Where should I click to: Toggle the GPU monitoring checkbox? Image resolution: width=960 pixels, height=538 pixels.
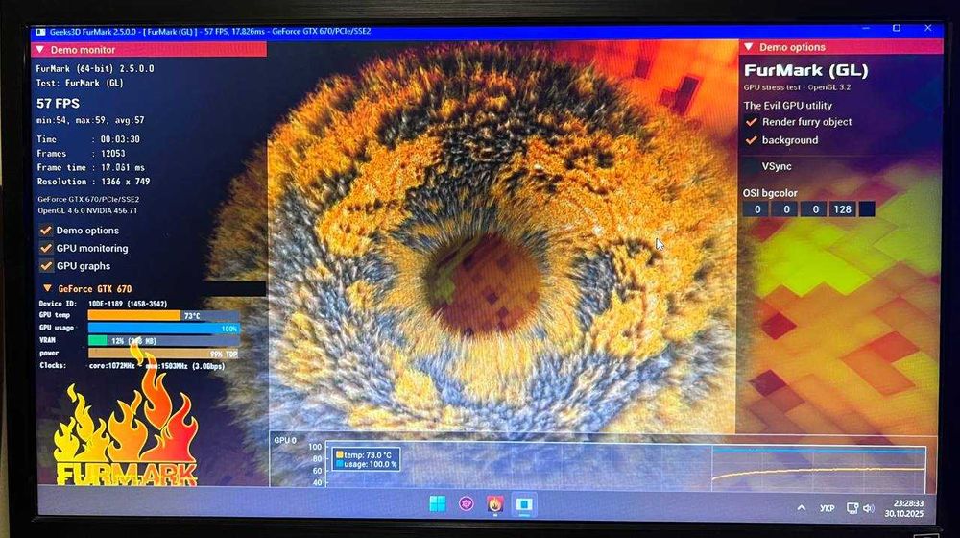[x=46, y=248]
